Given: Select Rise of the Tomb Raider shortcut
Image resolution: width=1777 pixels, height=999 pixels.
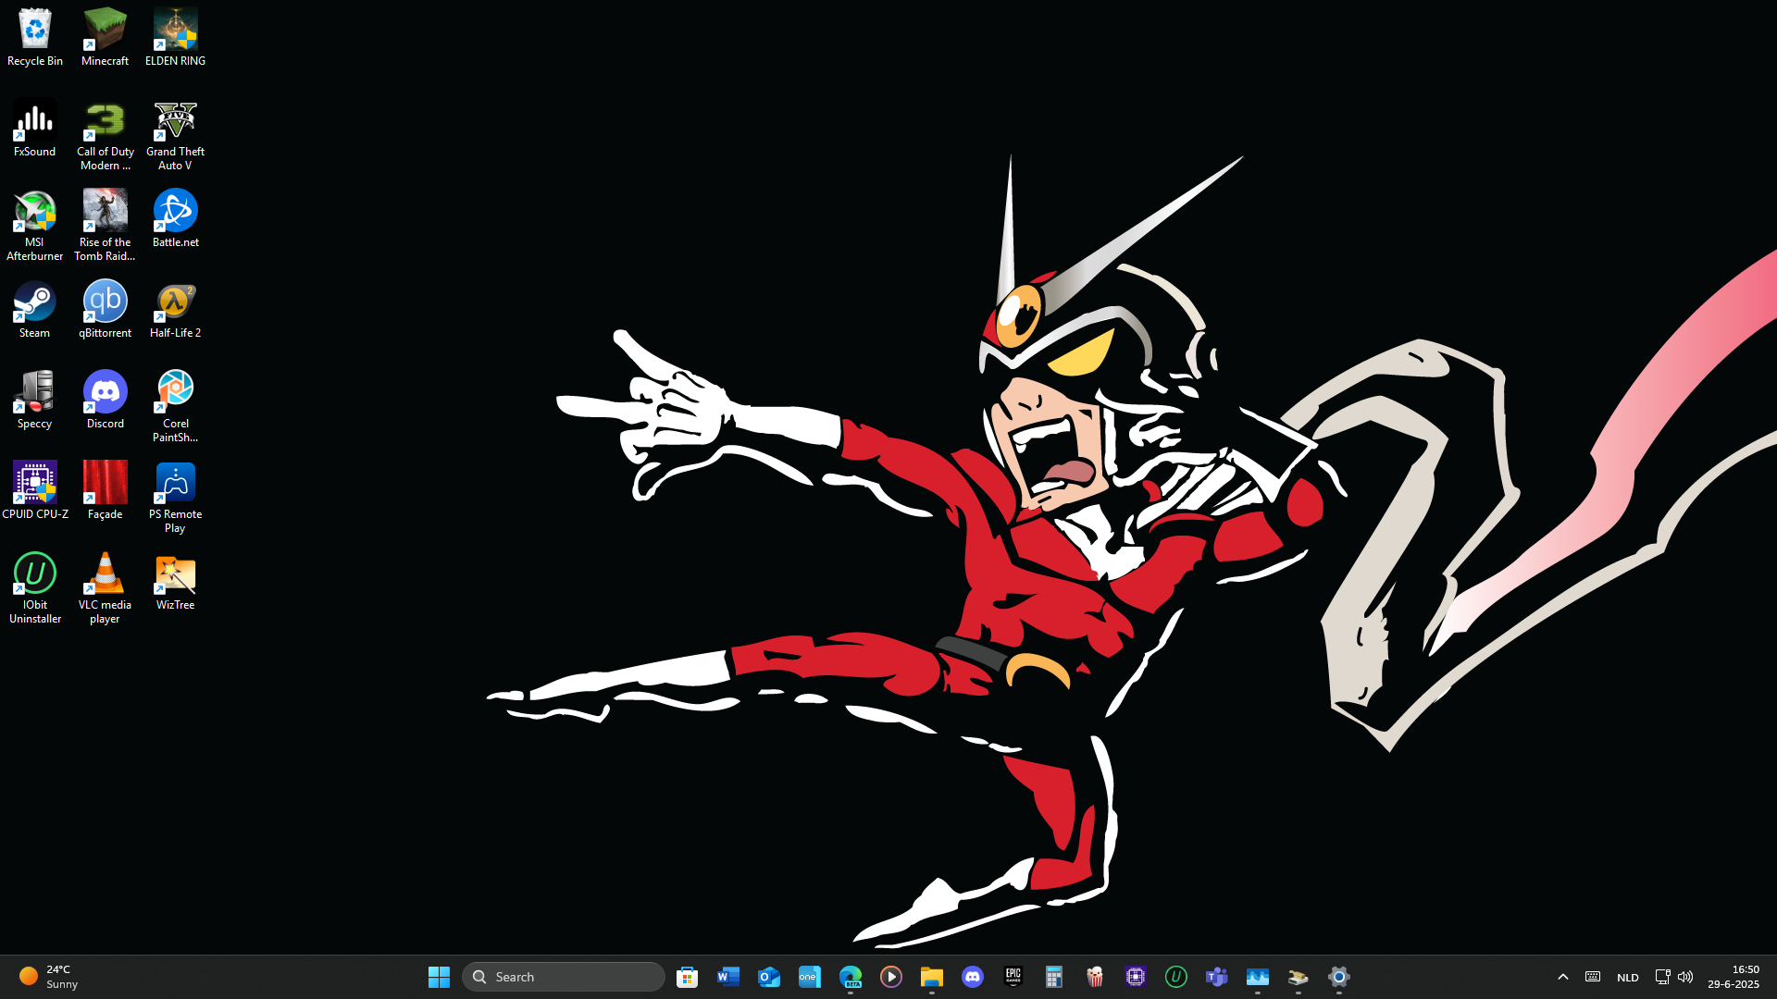Looking at the screenshot, I should (x=105, y=227).
